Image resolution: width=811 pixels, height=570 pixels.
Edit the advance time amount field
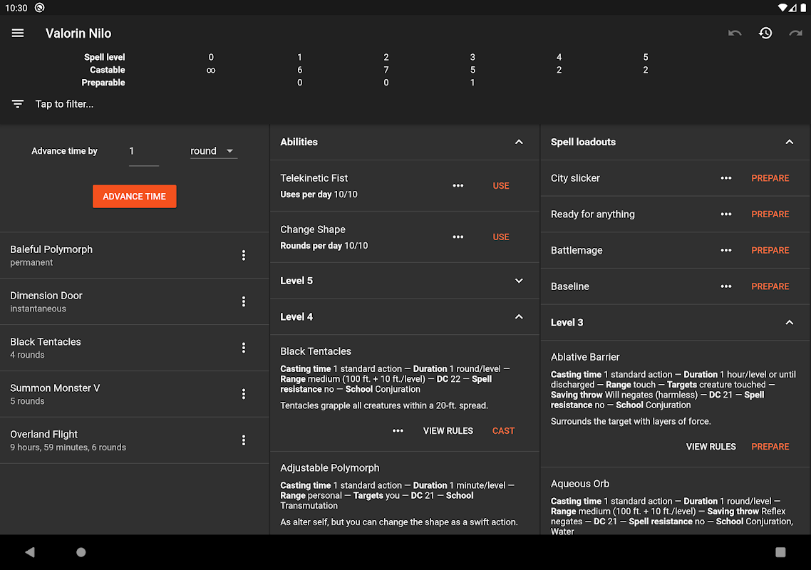tap(143, 151)
